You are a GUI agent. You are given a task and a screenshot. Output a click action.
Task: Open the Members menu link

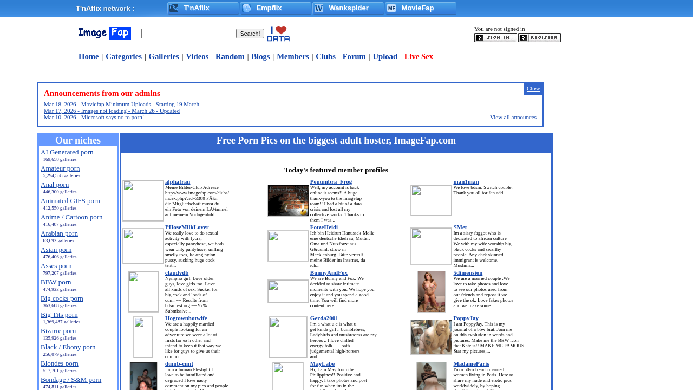pos(293,56)
